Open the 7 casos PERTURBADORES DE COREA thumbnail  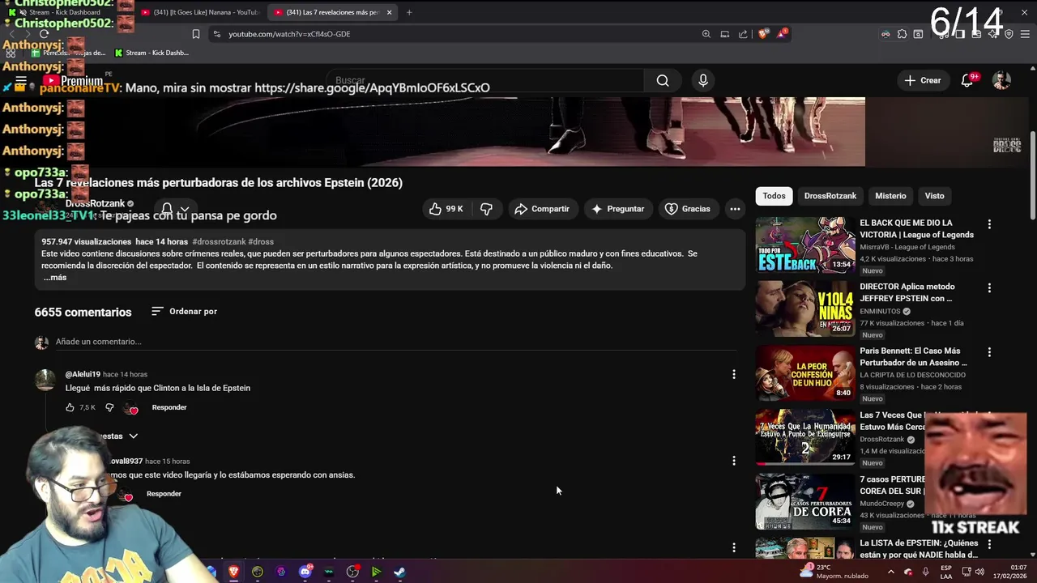[805, 501]
